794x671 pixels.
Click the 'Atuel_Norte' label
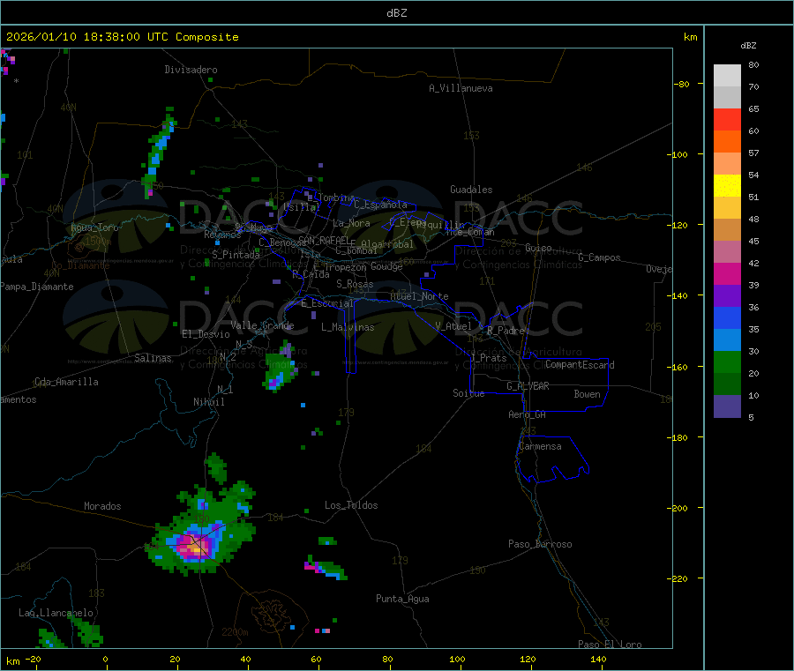point(419,296)
